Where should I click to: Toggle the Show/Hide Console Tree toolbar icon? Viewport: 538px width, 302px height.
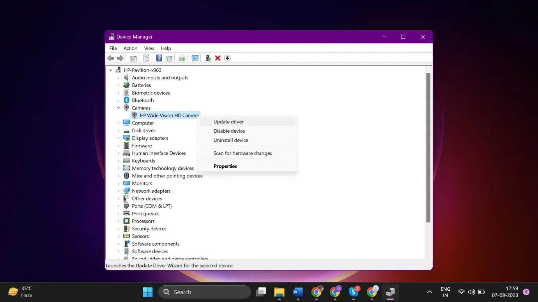[133, 58]
